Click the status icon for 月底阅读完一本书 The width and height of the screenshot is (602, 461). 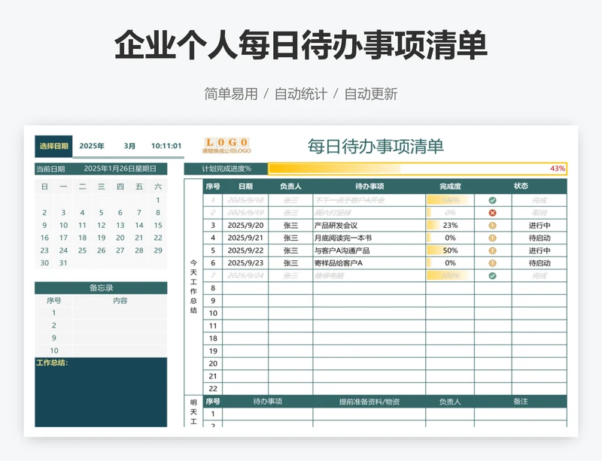[492, 238]
